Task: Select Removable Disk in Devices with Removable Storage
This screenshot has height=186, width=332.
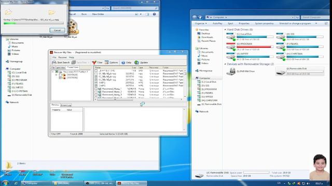Action: (x=300, y=71)
